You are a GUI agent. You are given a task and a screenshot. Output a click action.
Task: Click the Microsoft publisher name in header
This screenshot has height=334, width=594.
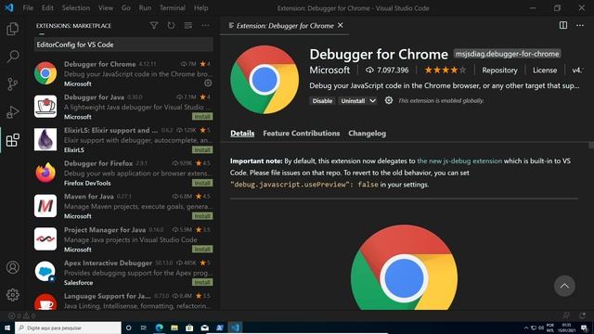pos(329,71)
